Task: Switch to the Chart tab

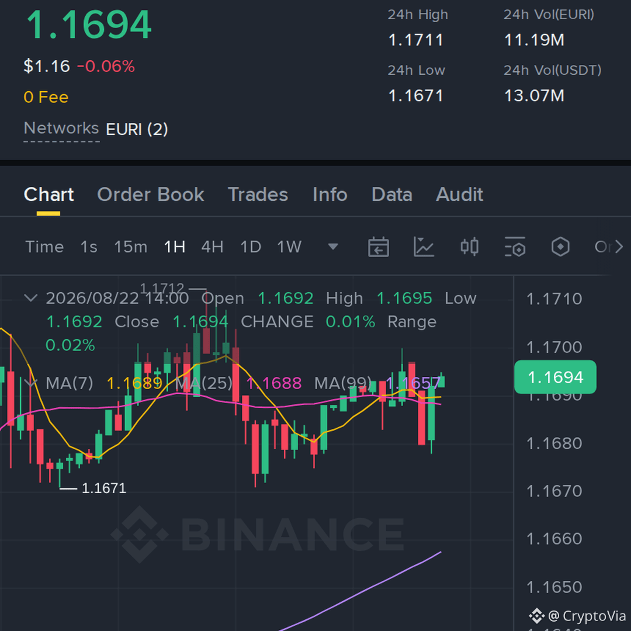Action: (x=48, y=195)
